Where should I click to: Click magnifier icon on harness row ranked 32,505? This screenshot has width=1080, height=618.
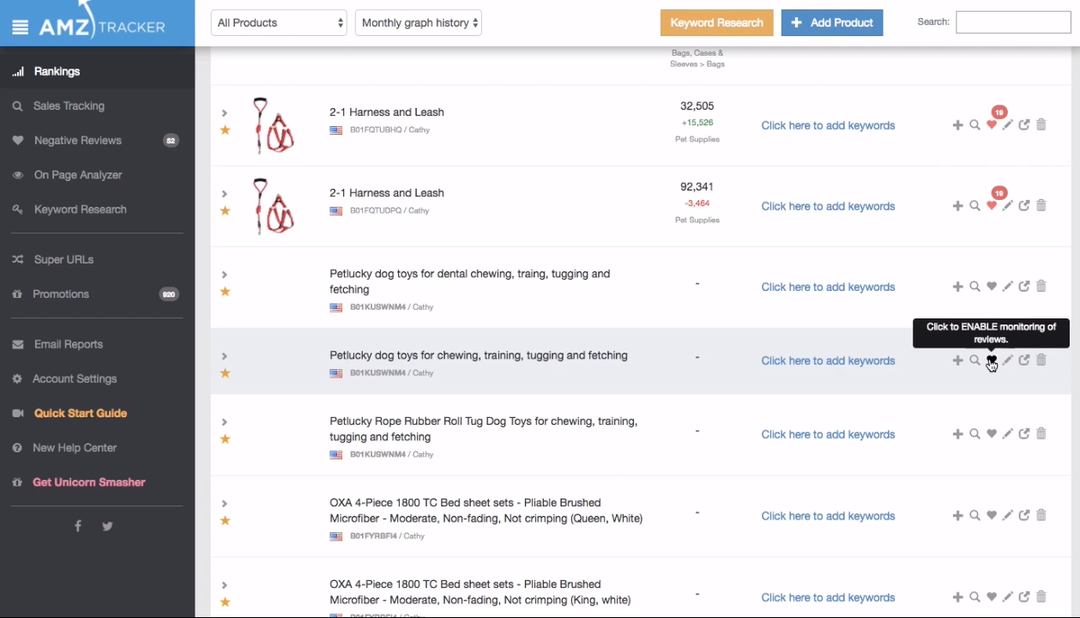pyautogui.click(x=974, y=125)
